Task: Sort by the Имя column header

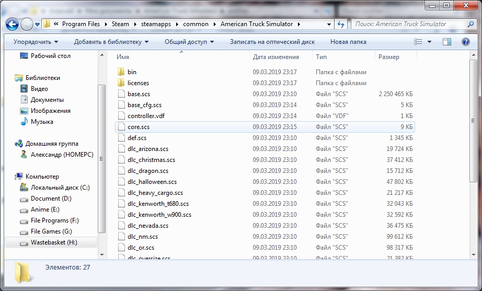Action: click(181, 57)
